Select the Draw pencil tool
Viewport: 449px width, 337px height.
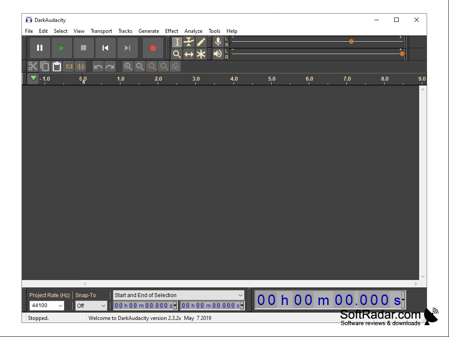(x=201, y=42)
